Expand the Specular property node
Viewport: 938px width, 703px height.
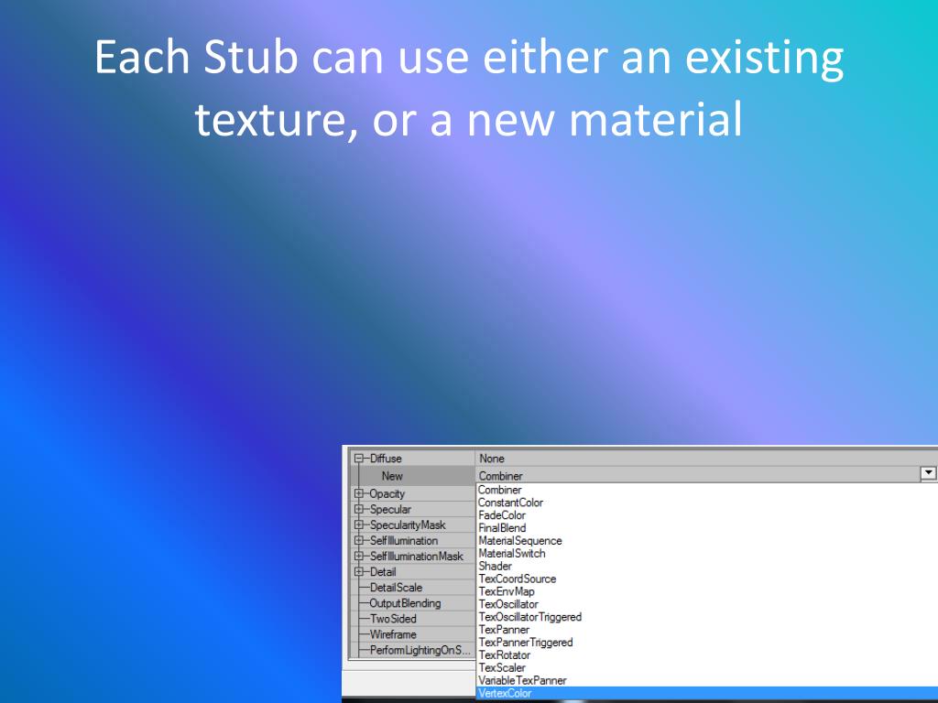(359, 509)
